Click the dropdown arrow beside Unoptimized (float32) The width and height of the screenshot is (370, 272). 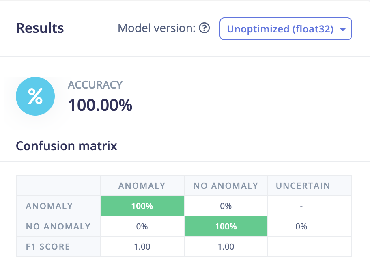[343, 30]
